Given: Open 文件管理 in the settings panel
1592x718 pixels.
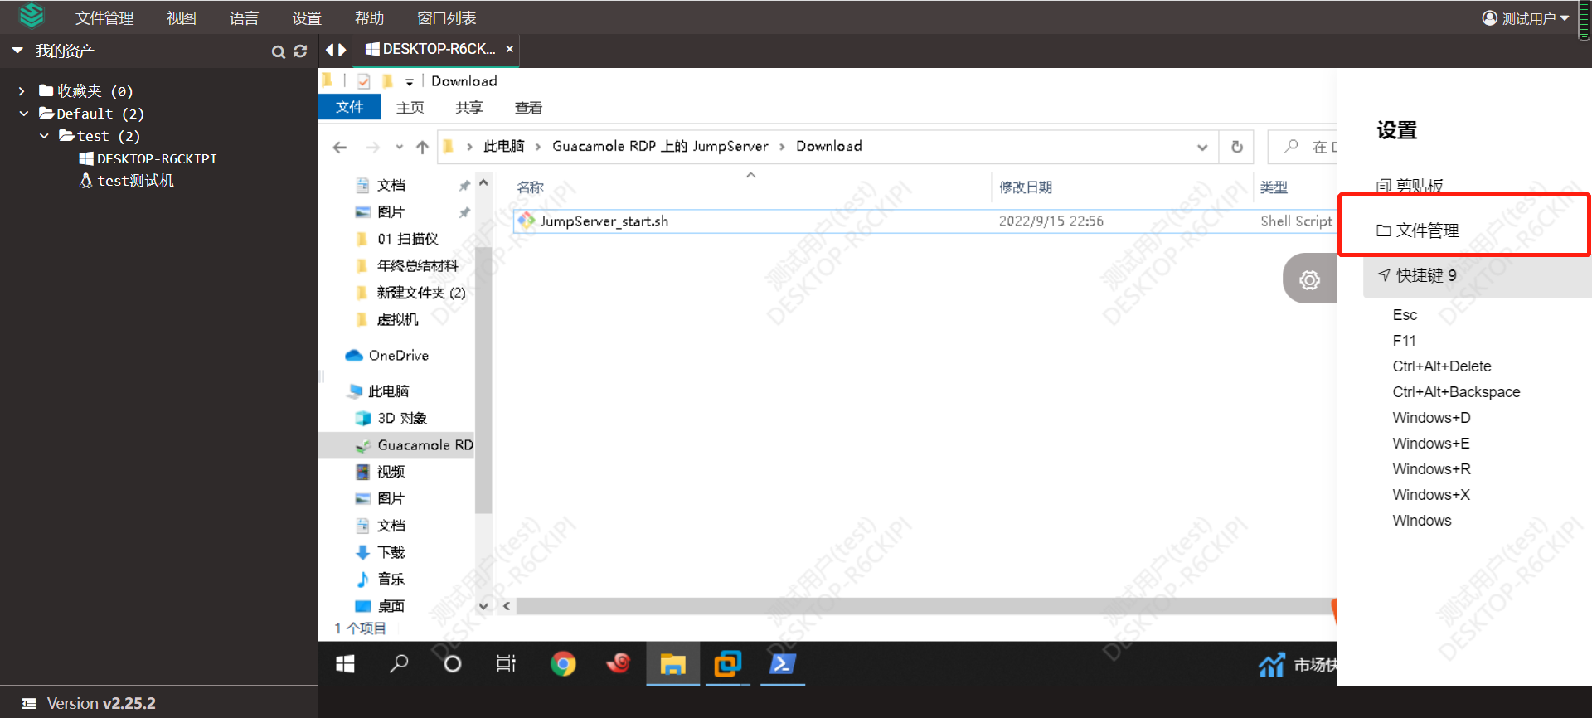Looking at the screenshot, I should click(x=1426, y=230).
